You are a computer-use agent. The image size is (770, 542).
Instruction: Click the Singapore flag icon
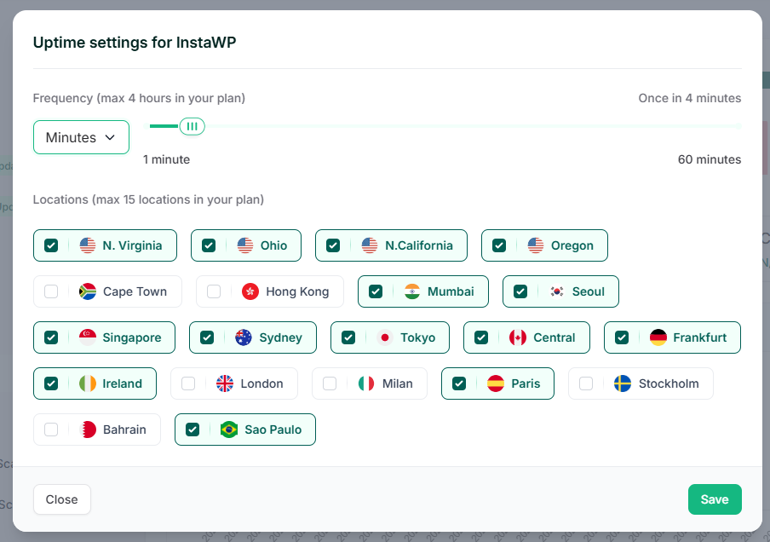(x=88, y=337)
